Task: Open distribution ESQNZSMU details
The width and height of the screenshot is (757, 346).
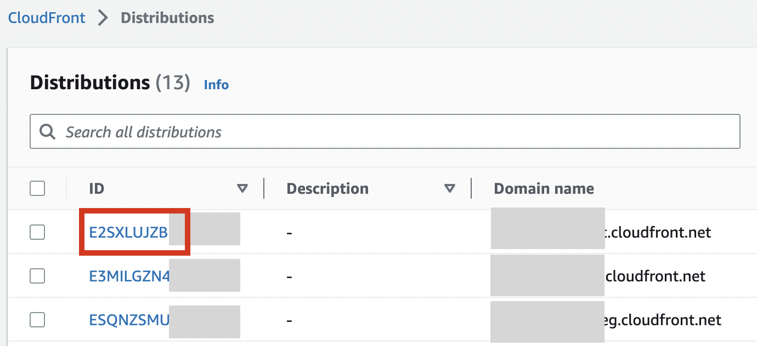Action: coord(129,319)
